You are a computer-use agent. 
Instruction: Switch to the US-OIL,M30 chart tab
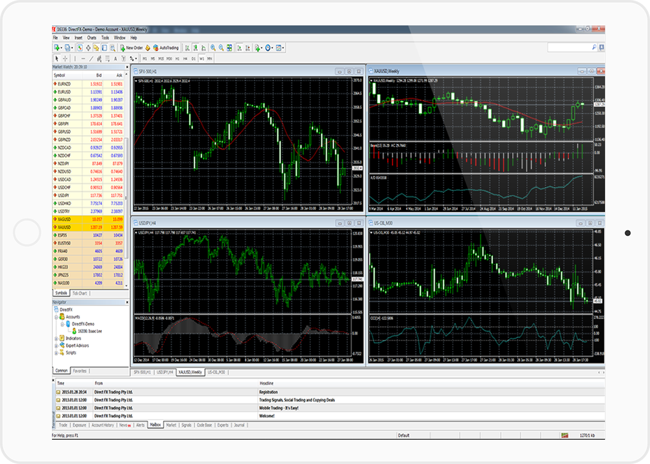click(217, 372)
